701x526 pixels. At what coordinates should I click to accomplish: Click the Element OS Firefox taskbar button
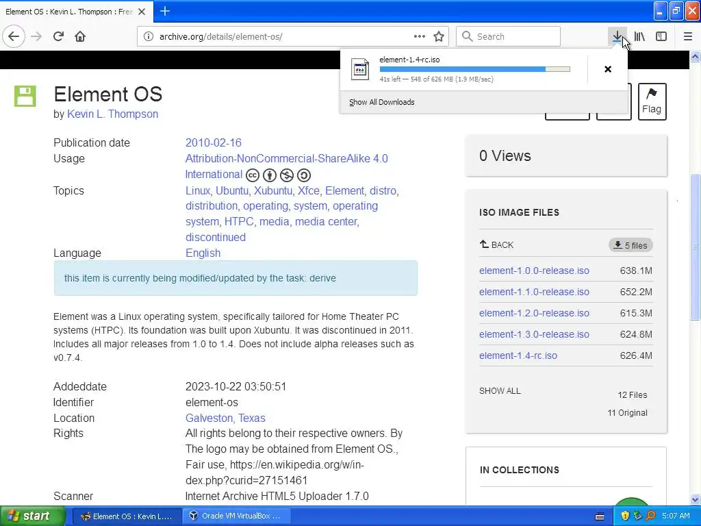click(x=127, y=516)
